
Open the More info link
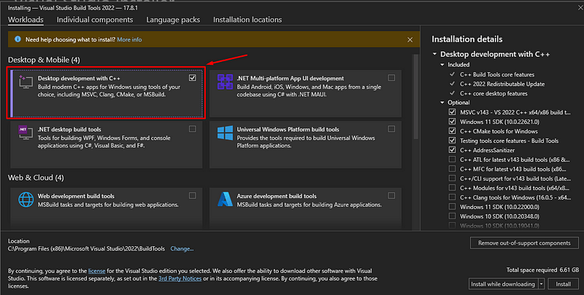click(x=129, y=39)
